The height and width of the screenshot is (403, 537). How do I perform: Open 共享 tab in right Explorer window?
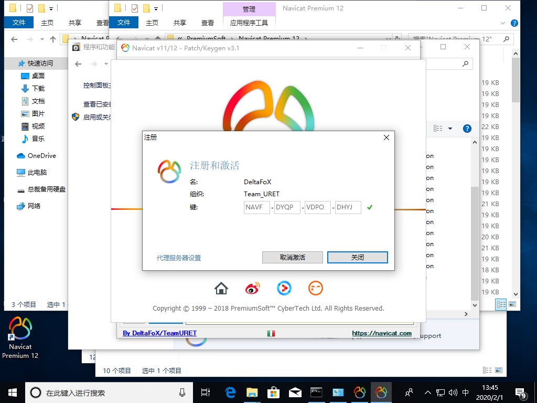[x=179, y=23]
